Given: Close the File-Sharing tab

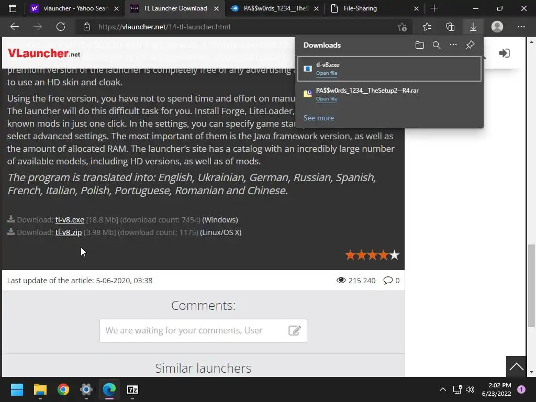Looking at the screenshot, I should point(416,8).
